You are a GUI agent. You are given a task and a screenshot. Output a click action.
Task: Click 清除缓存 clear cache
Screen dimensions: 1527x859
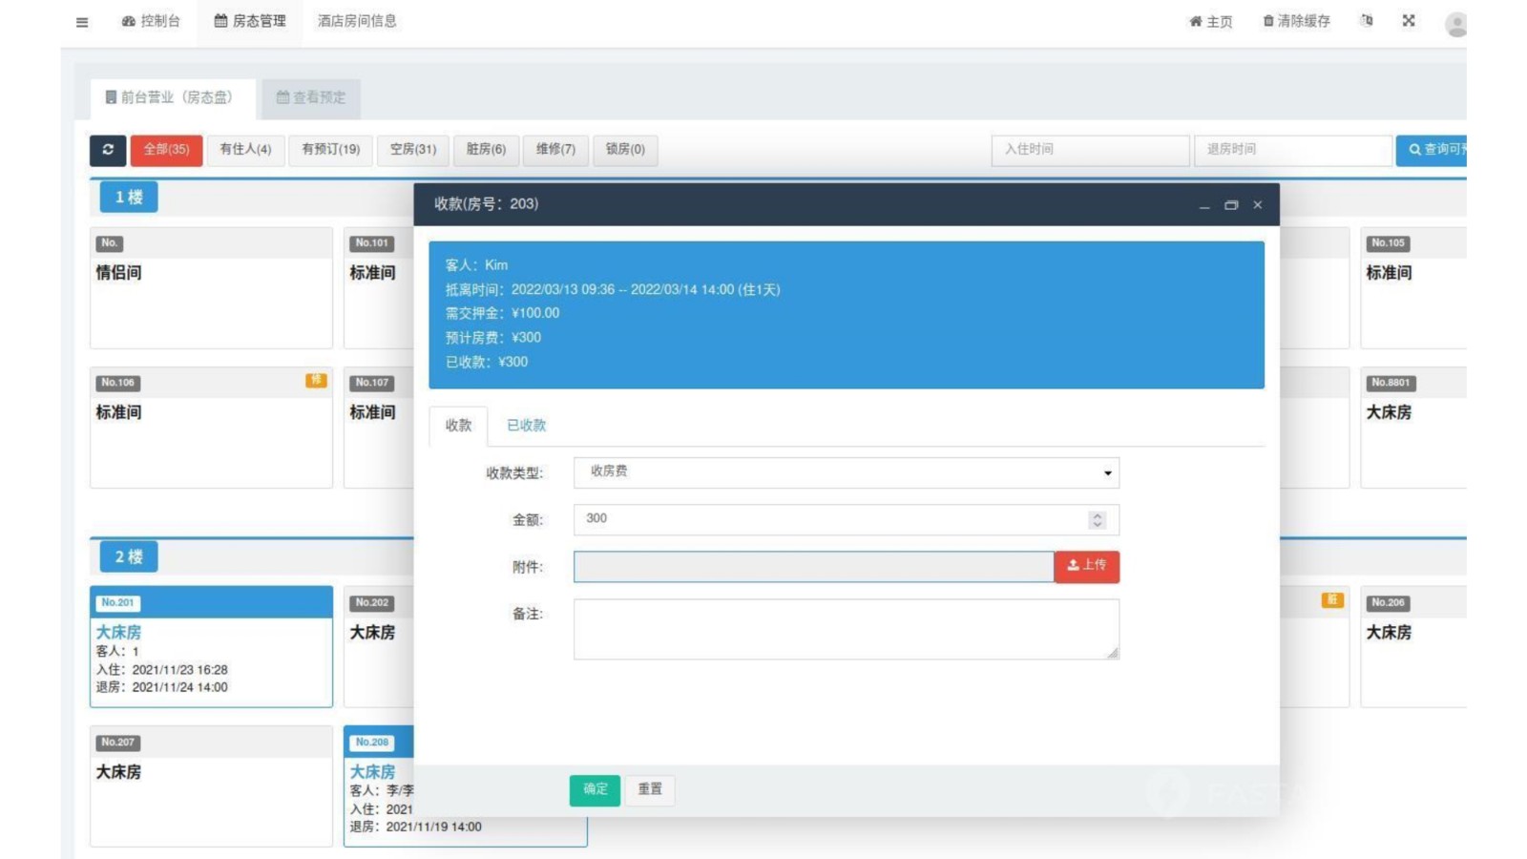[1296, 21]
